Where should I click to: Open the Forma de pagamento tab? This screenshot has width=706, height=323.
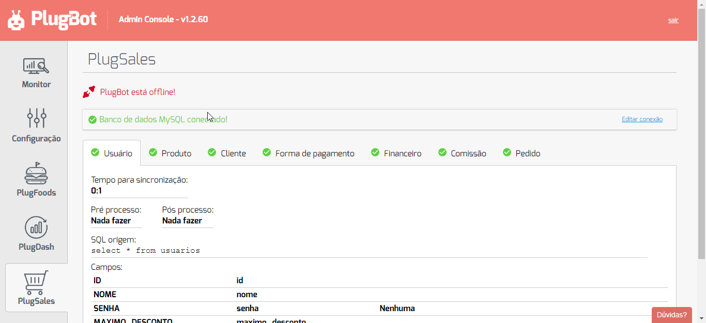[309, 153]
